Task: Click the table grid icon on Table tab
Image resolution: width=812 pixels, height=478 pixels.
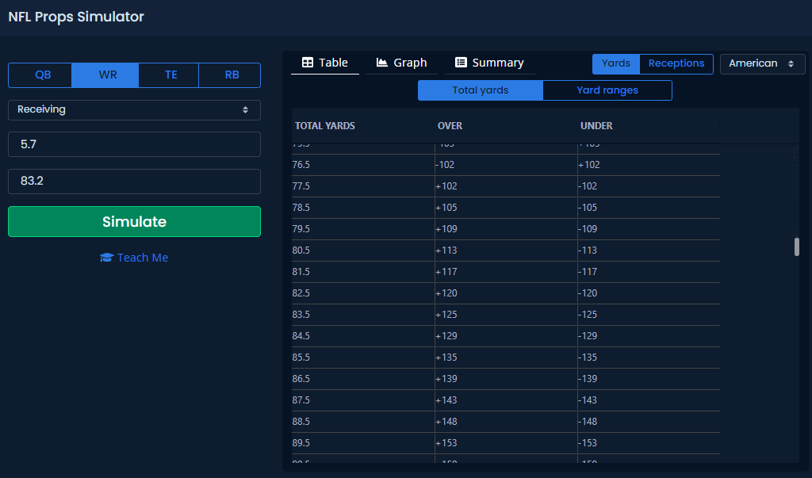Action: click(308, 63)
